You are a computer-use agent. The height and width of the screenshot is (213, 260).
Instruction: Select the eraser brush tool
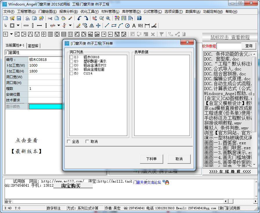78,26
